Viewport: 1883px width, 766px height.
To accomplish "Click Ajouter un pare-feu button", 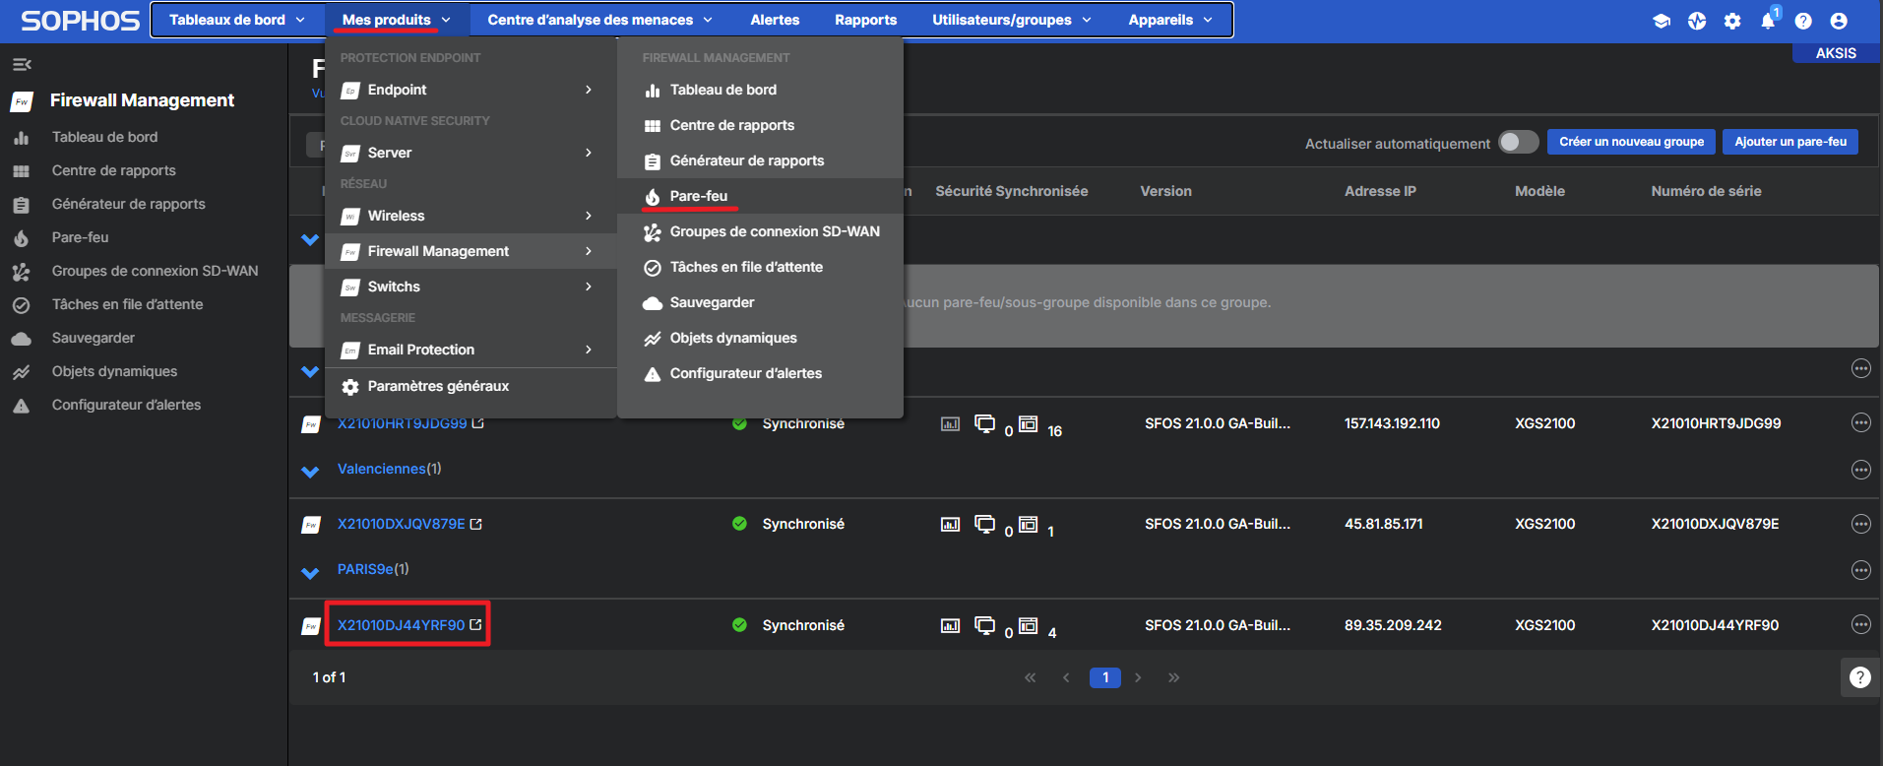I will pyautogui.click(x=1790, y=142).
